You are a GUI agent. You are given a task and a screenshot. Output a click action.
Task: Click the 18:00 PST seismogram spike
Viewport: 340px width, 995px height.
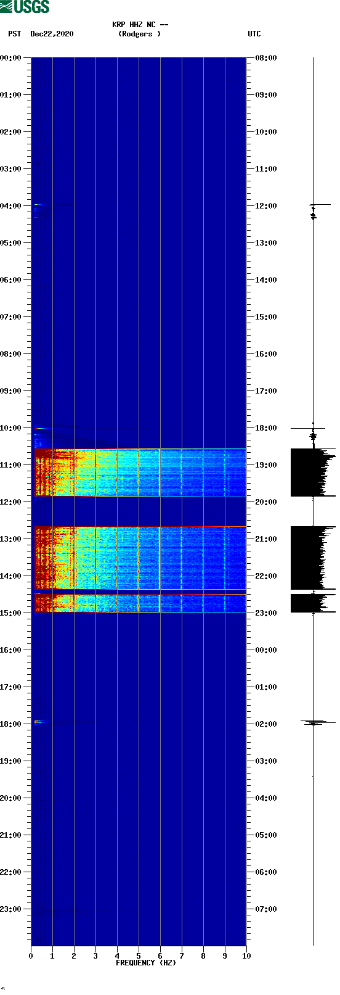point(318,722)
